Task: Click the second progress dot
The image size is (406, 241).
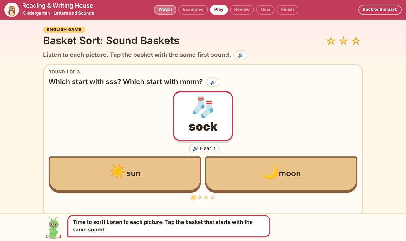Action: (x=200, y=198)
